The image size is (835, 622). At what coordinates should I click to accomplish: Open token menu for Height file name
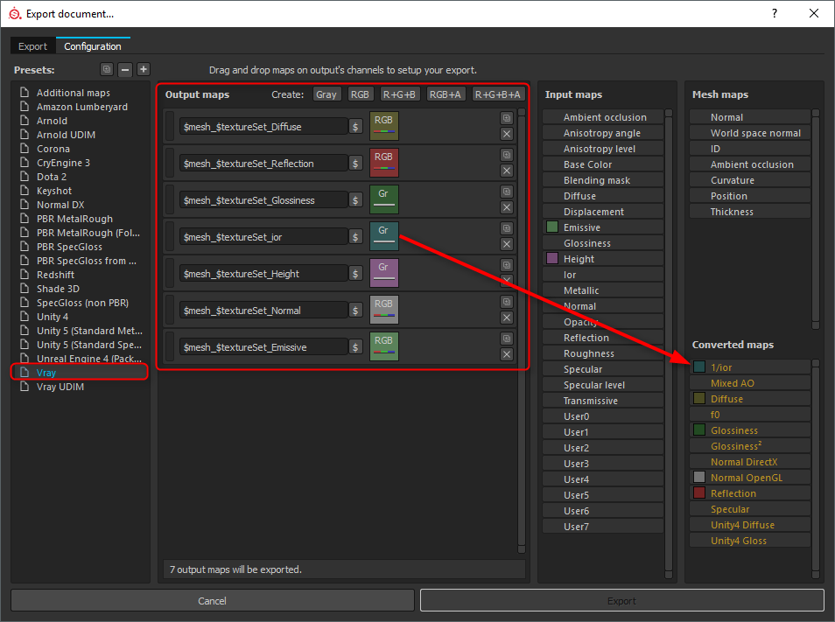pyautogui.click(x=355, y=274)
